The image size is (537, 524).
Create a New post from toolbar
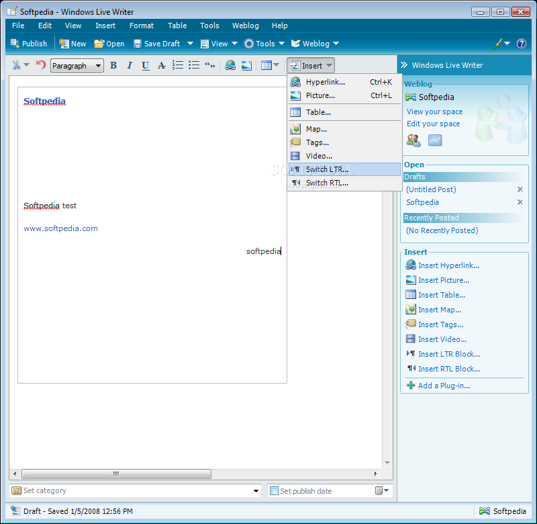pyautogui.click(x=72, y=44)
